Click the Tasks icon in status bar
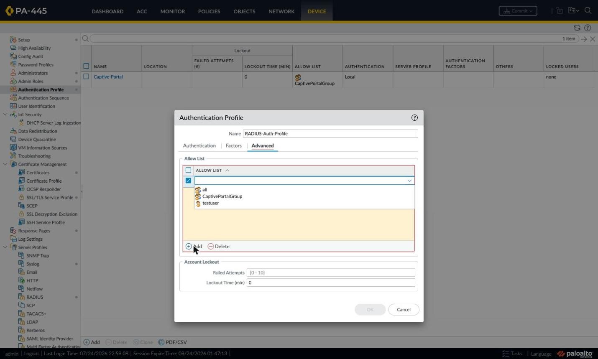The width and height of the screenshot is (598, 359). 506,354
